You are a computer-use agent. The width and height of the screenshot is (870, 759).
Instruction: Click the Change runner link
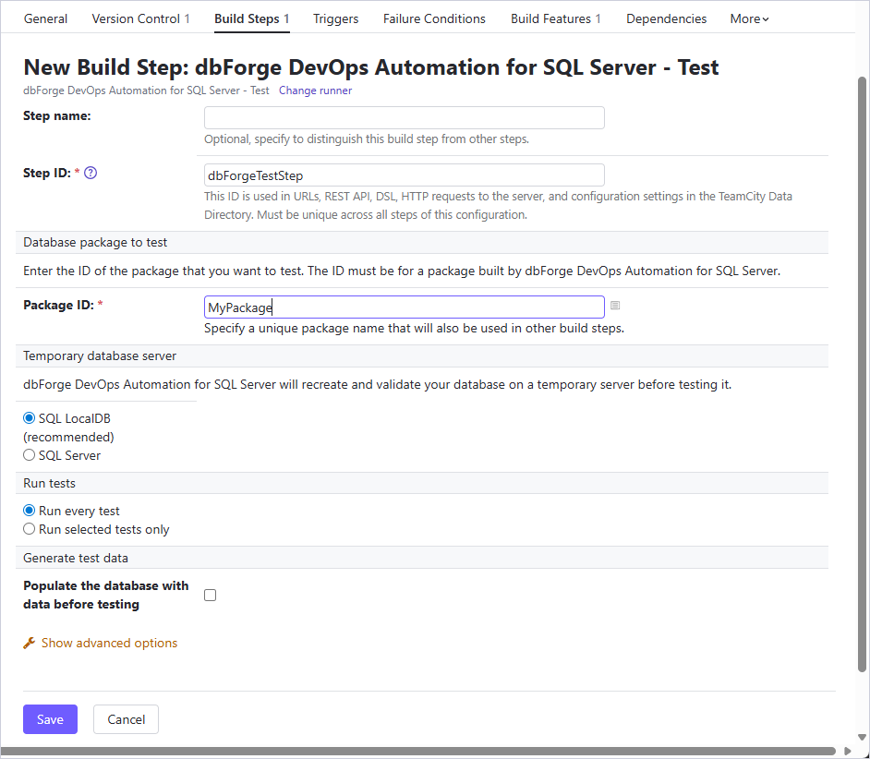pyautogui.click(x=315, y=90)
